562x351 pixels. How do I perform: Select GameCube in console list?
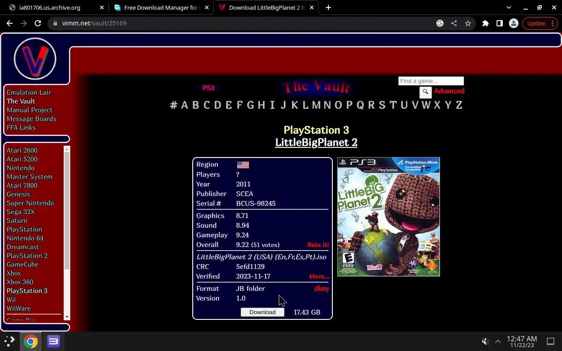pos(22,264)
